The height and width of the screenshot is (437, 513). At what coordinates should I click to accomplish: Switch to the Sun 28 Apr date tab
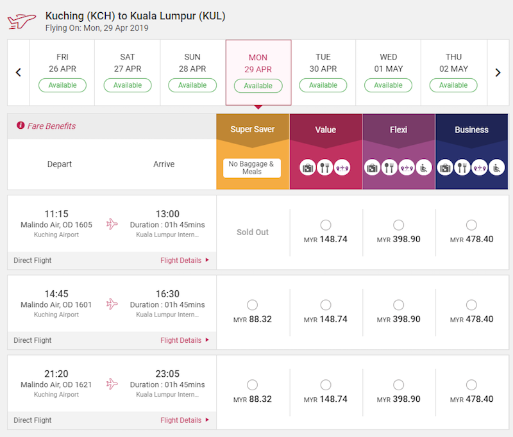pos(192,72)
